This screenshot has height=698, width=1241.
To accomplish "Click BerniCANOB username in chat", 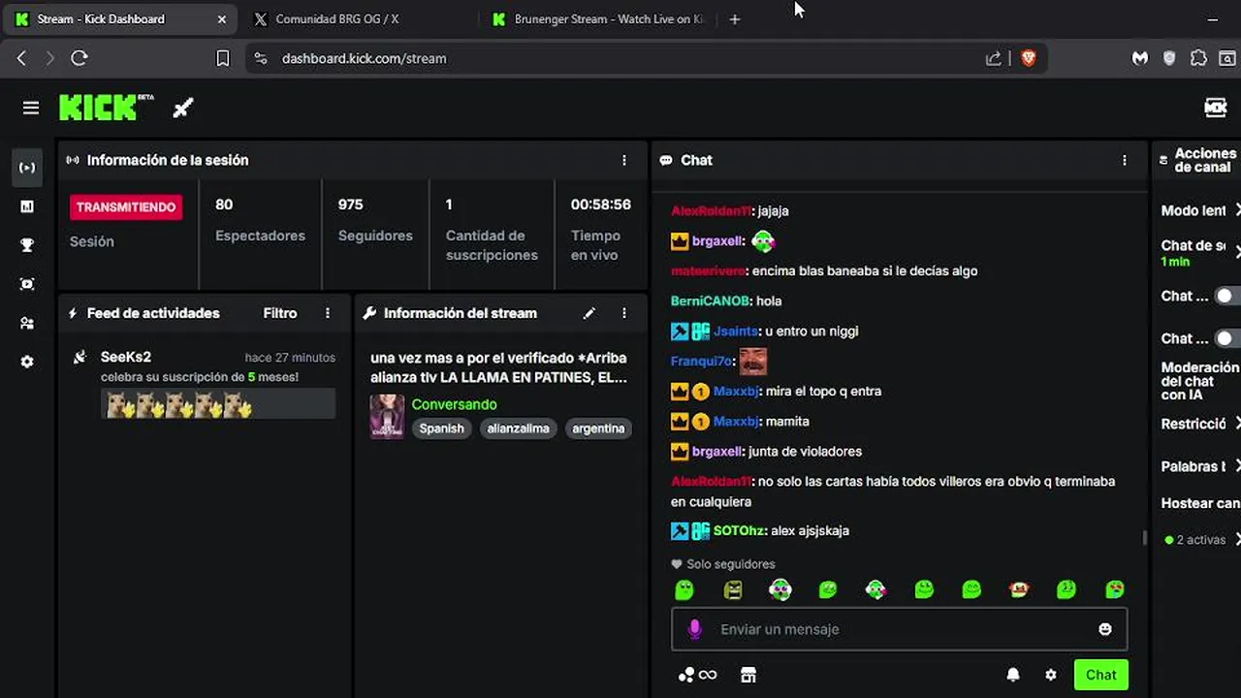I will click(711, 301).
